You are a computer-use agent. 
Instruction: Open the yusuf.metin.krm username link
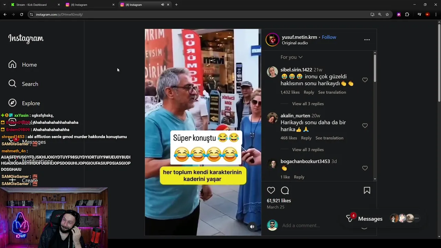299,37
